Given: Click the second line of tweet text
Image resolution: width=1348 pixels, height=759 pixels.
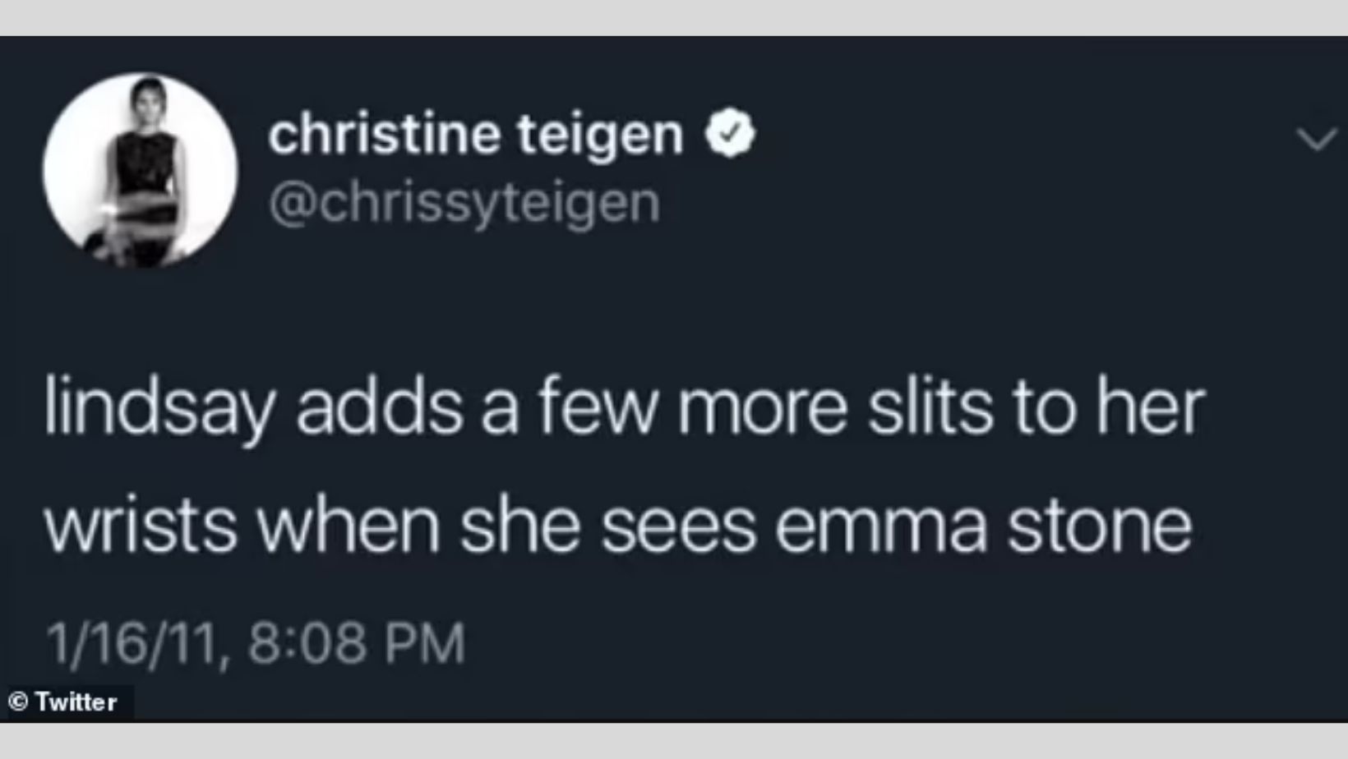Looking at the screenshot, I should coord(618,527).
